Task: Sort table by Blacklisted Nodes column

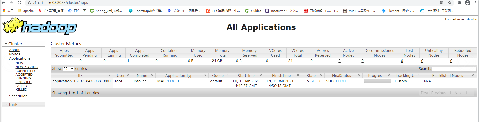Action: (x=450, y=75)
